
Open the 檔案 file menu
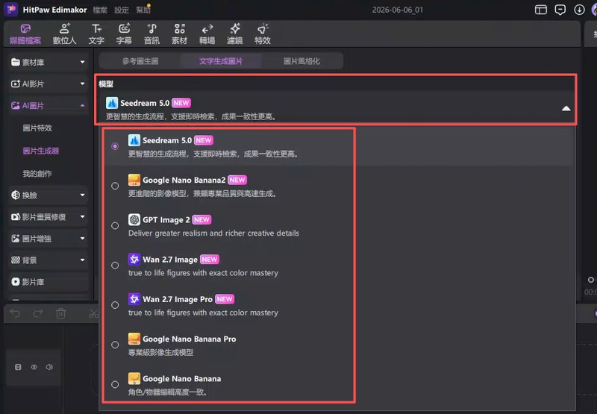[x=100, y=10]
